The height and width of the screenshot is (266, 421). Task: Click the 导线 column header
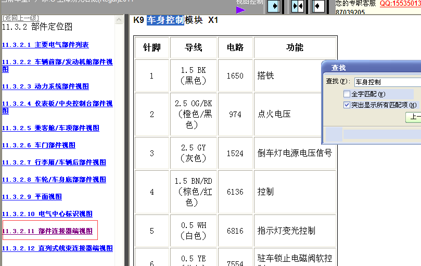pos(193,47)
